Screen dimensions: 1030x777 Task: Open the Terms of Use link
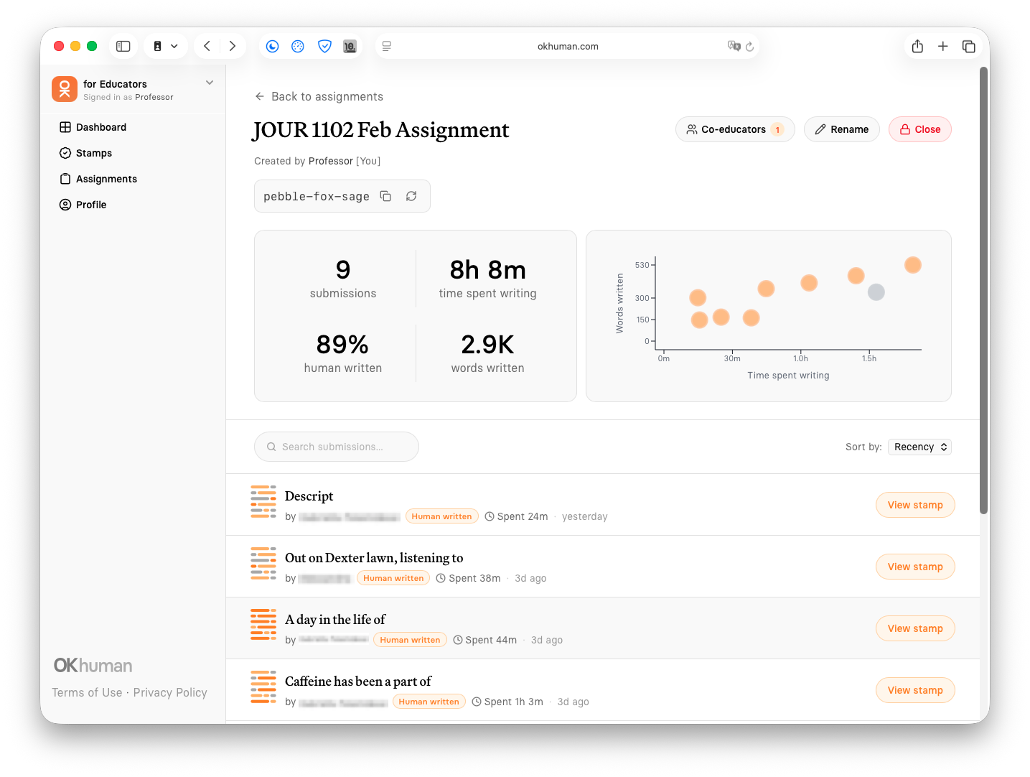tap(87, 692)
